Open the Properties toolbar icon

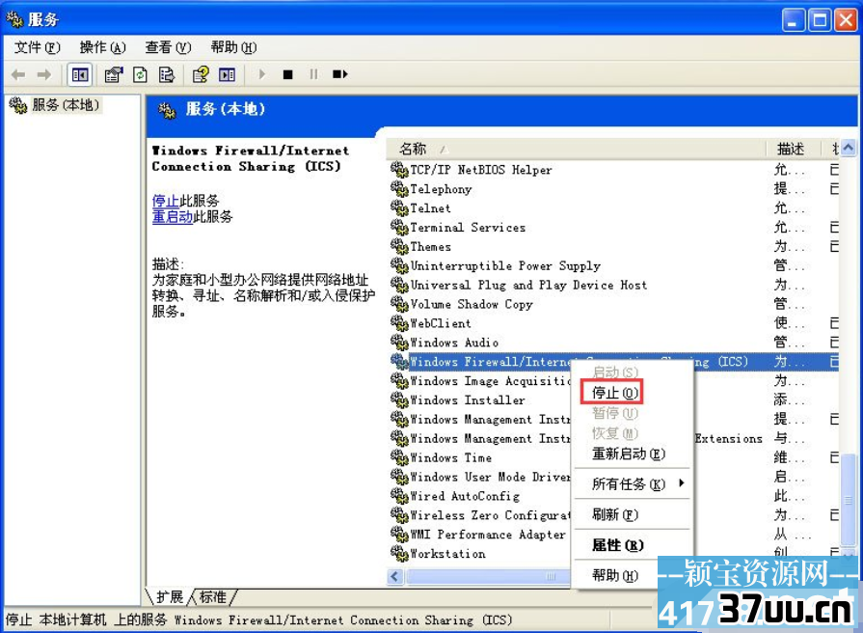point(114,74)
